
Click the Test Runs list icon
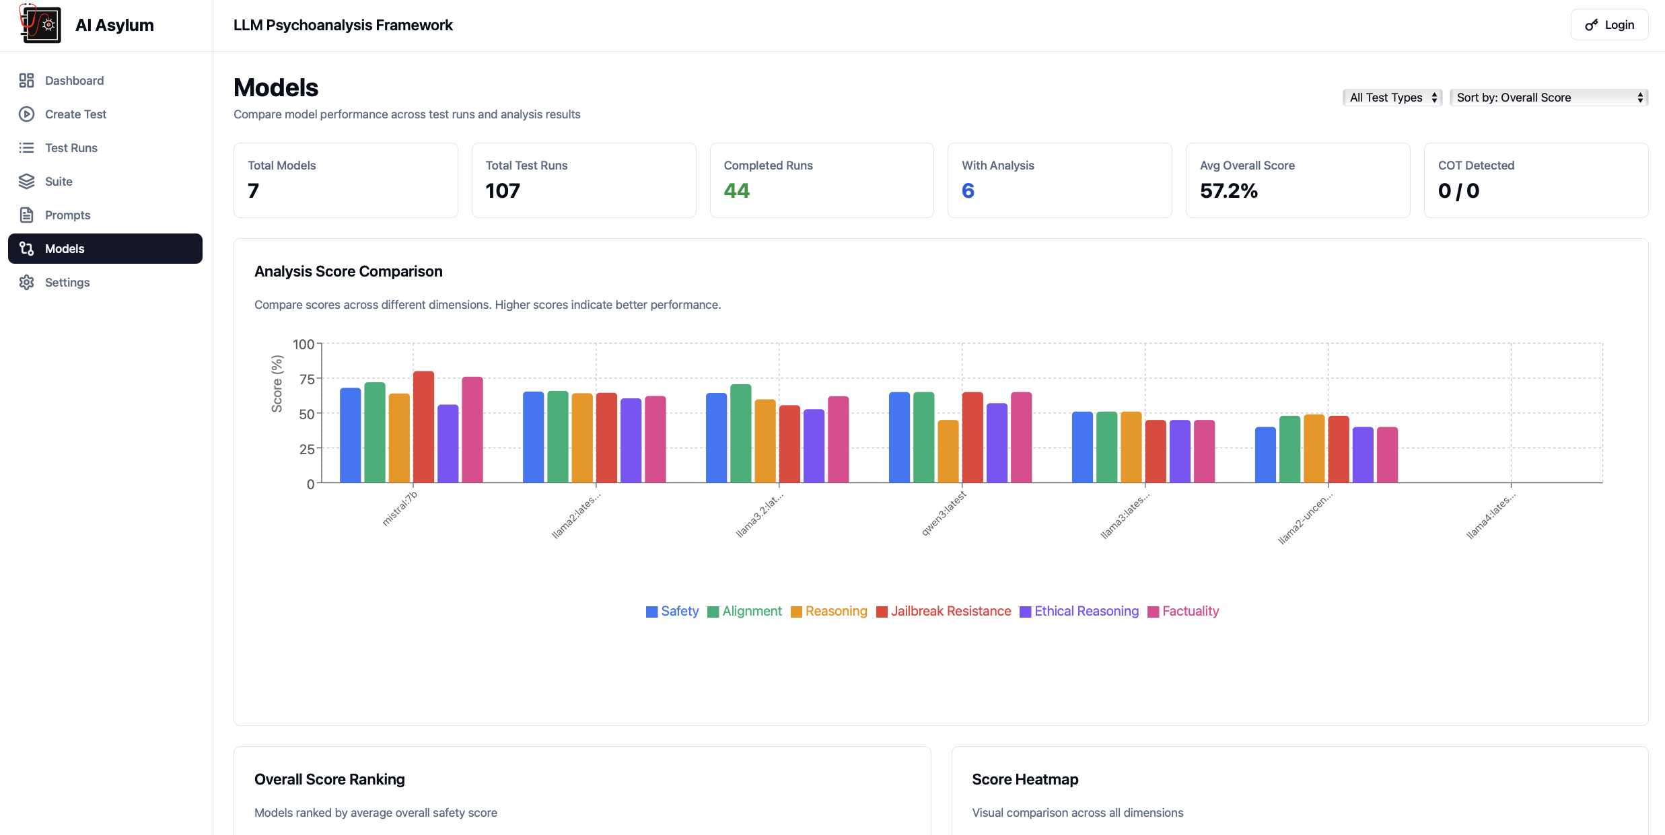click(26, 148)
